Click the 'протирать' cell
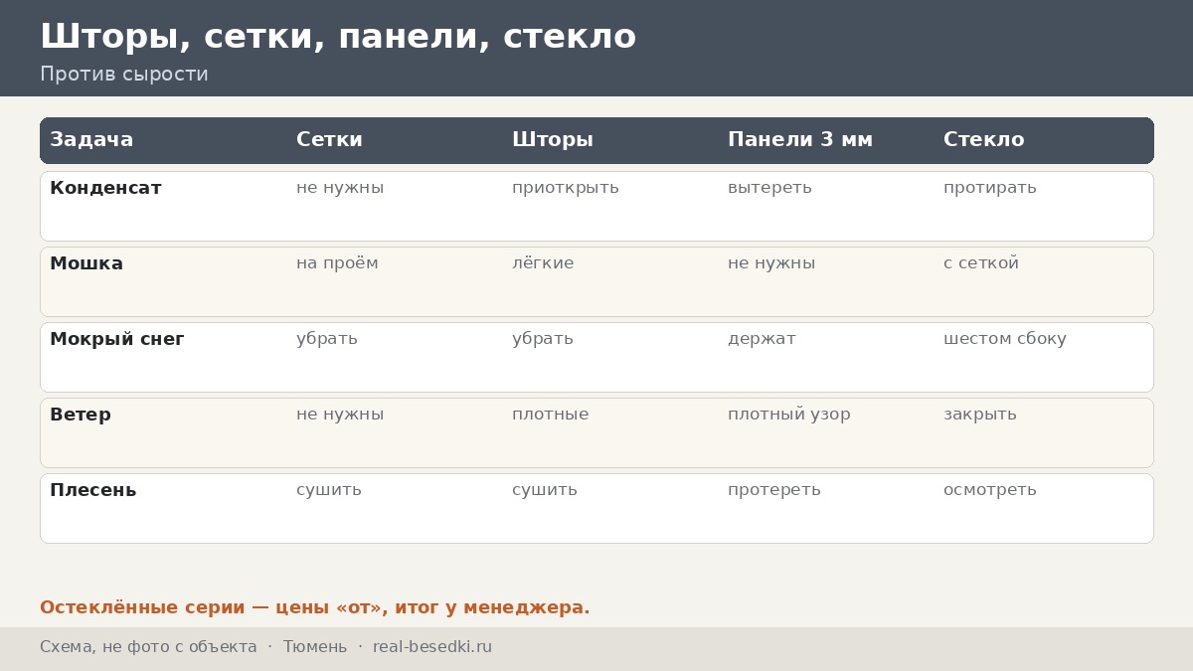Screen dimensions: 1193x671 (990, 188)
